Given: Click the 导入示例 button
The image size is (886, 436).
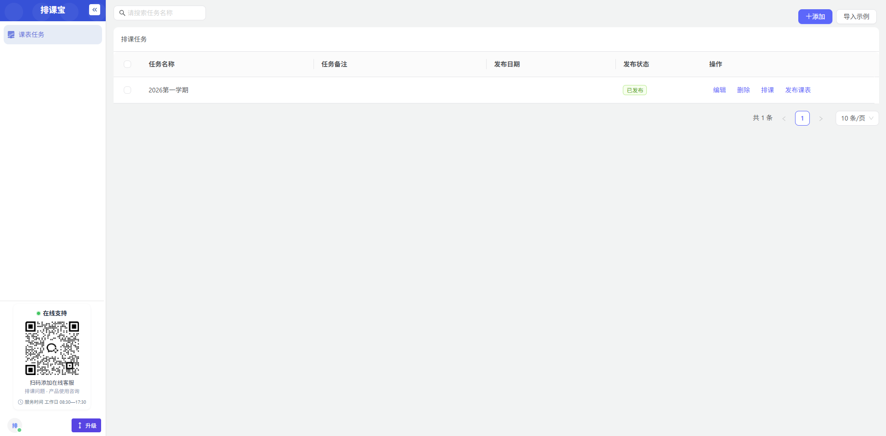Looking at the screenshot, I should tap(856, 17).
